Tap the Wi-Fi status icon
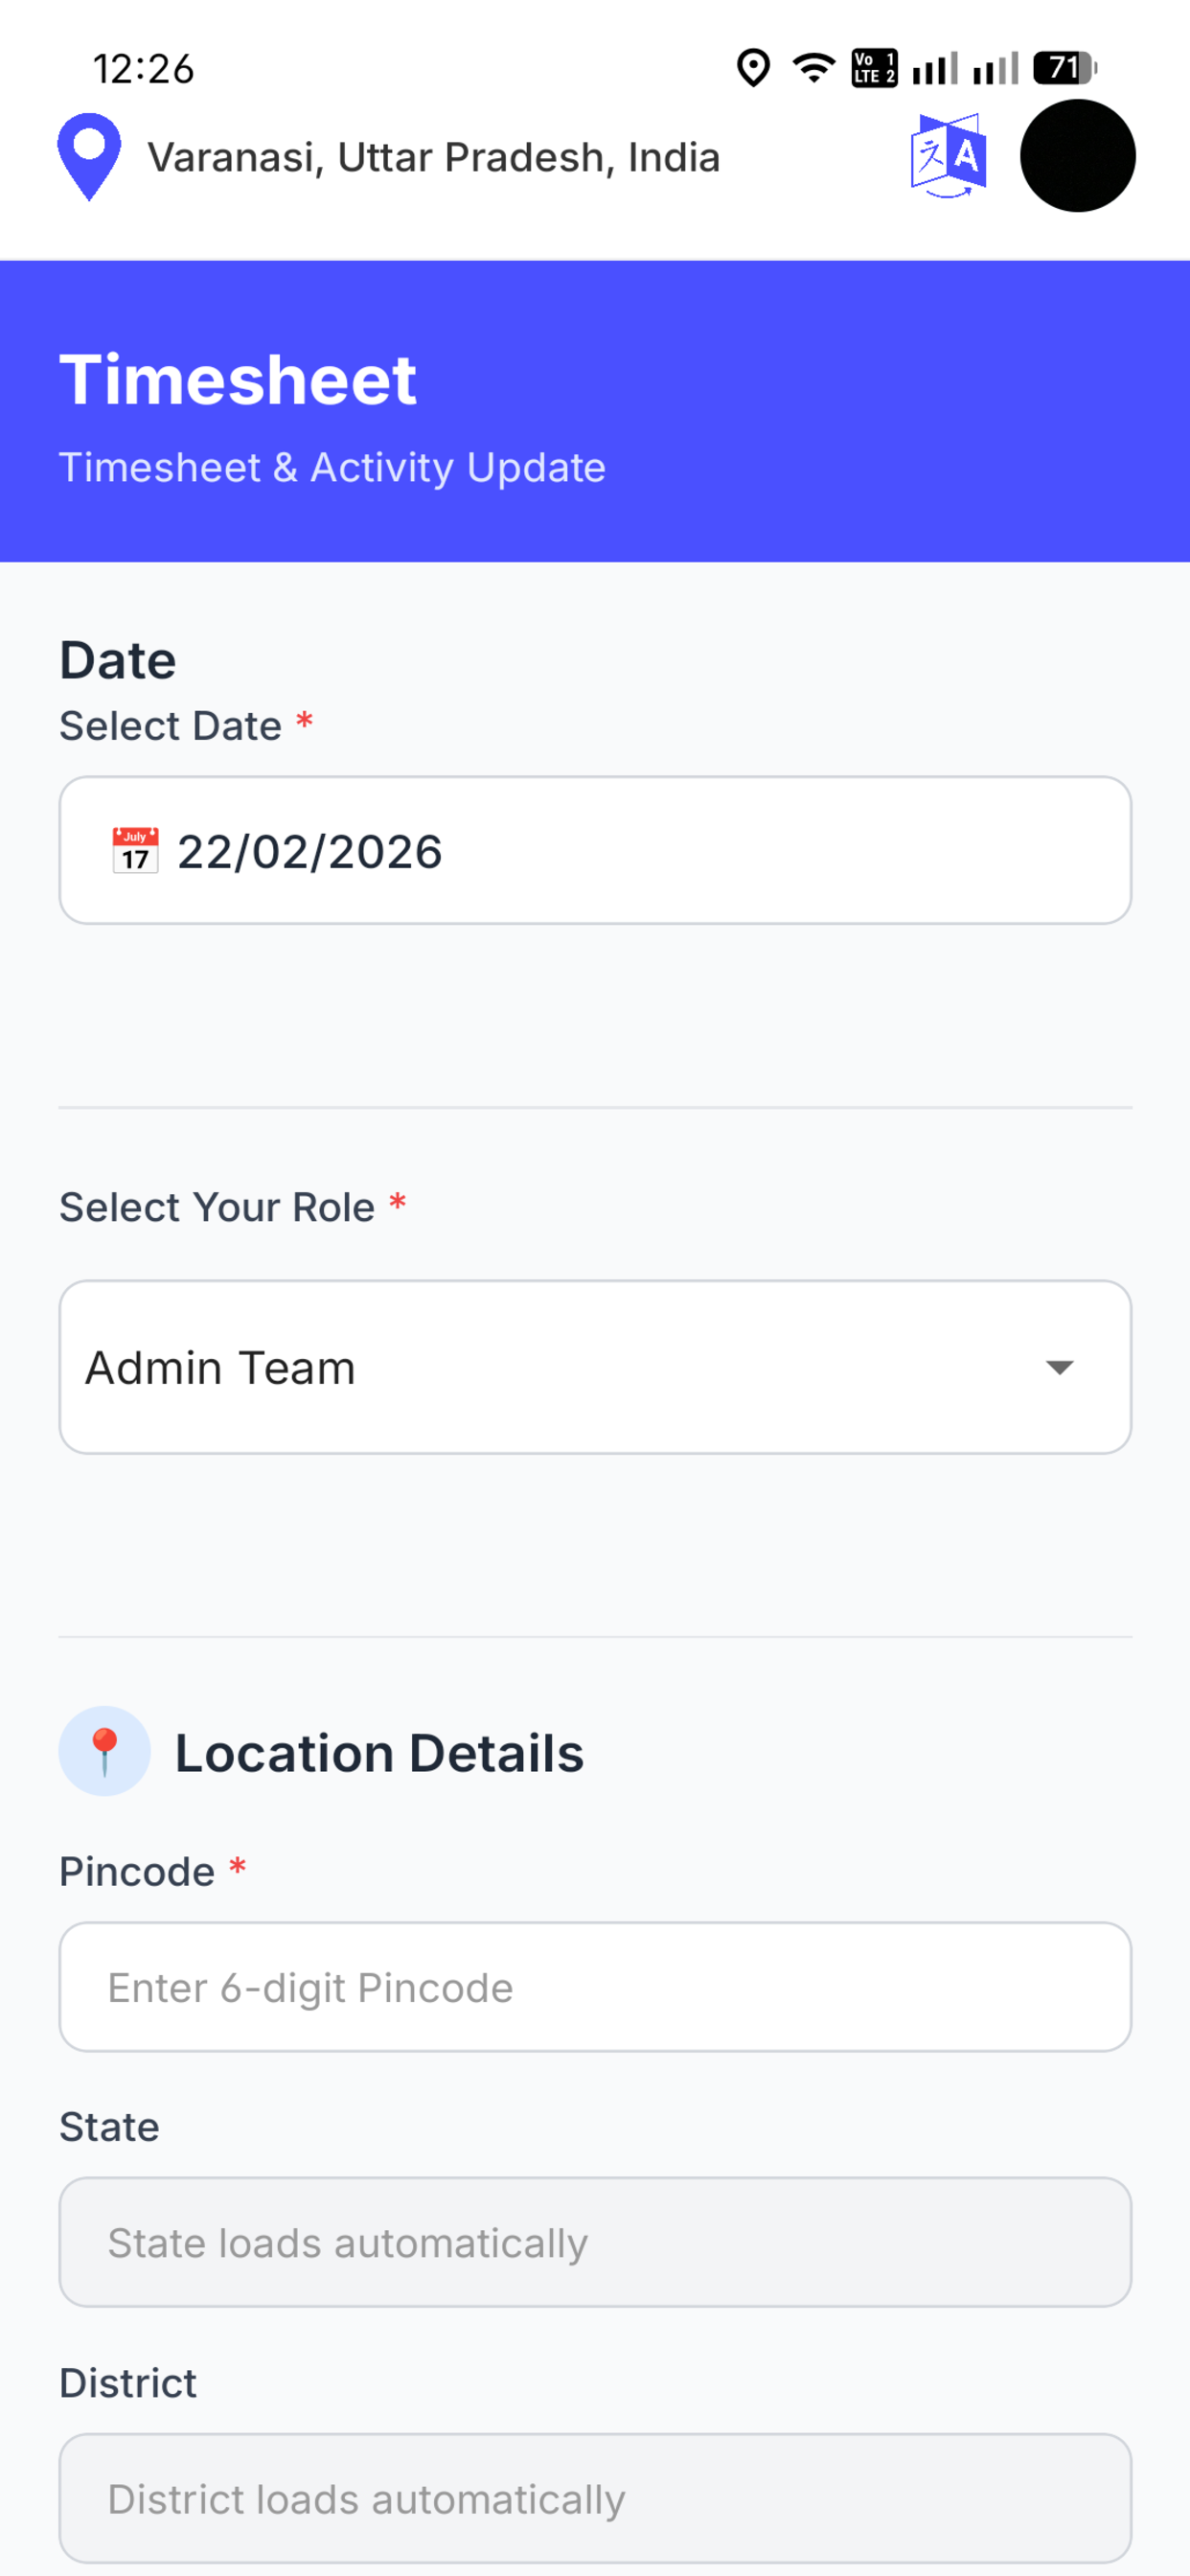This screenshot has height=2576, width=1190. pyautogui.click(x=814, y=68)
